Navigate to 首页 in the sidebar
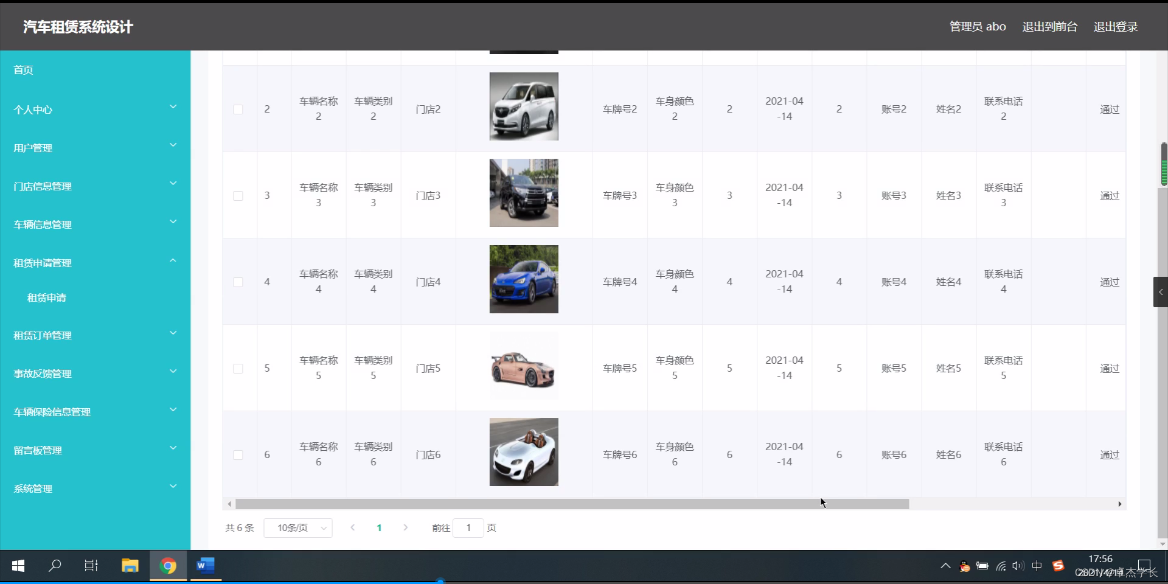This screenshot has height=584, width=1168. pos(23,69)
